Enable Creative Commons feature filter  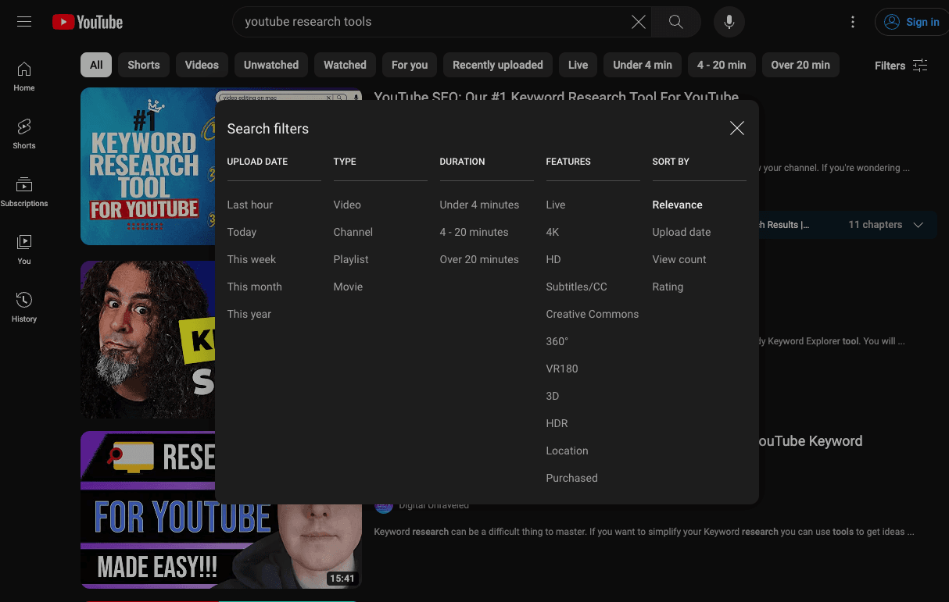click(593, 314)
